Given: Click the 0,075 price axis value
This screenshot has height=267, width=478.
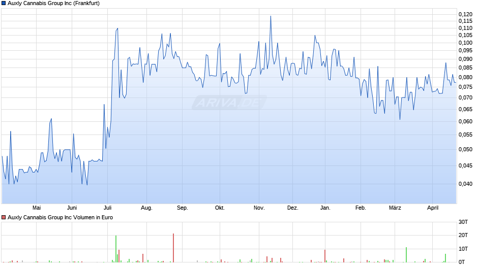Looking at the screenshot, I should 465,87.
